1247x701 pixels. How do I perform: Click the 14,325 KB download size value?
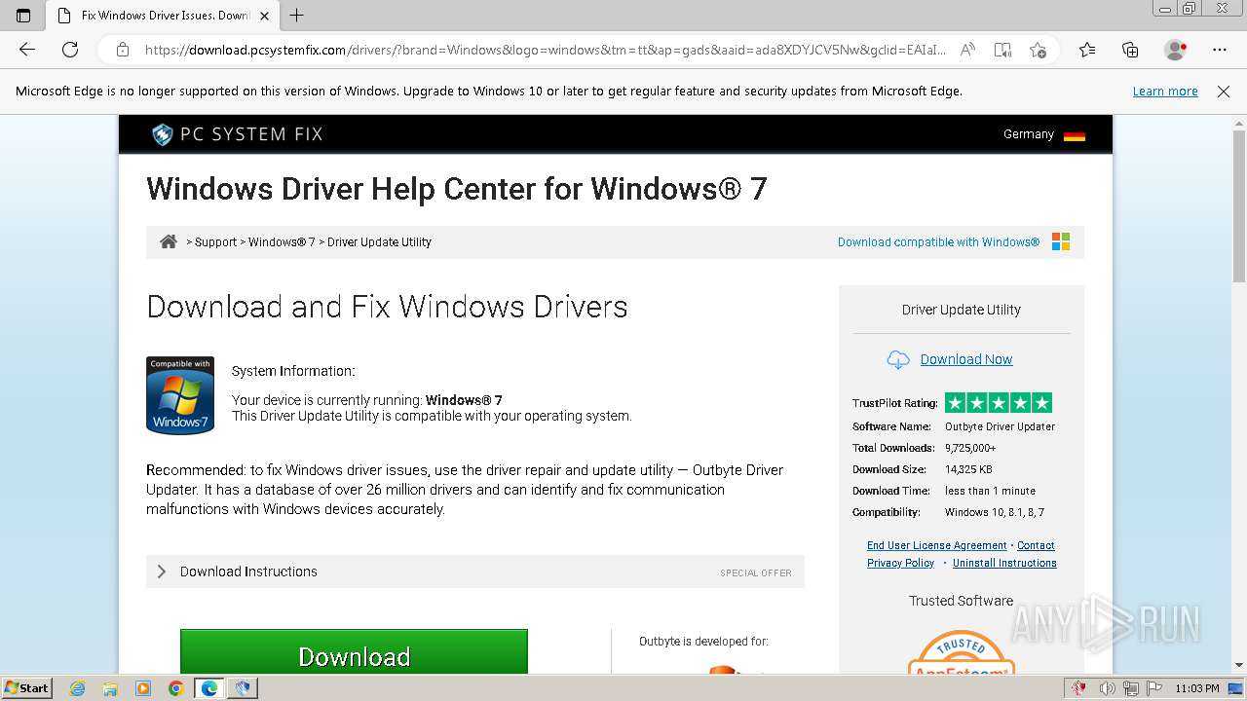click(968, 469)
